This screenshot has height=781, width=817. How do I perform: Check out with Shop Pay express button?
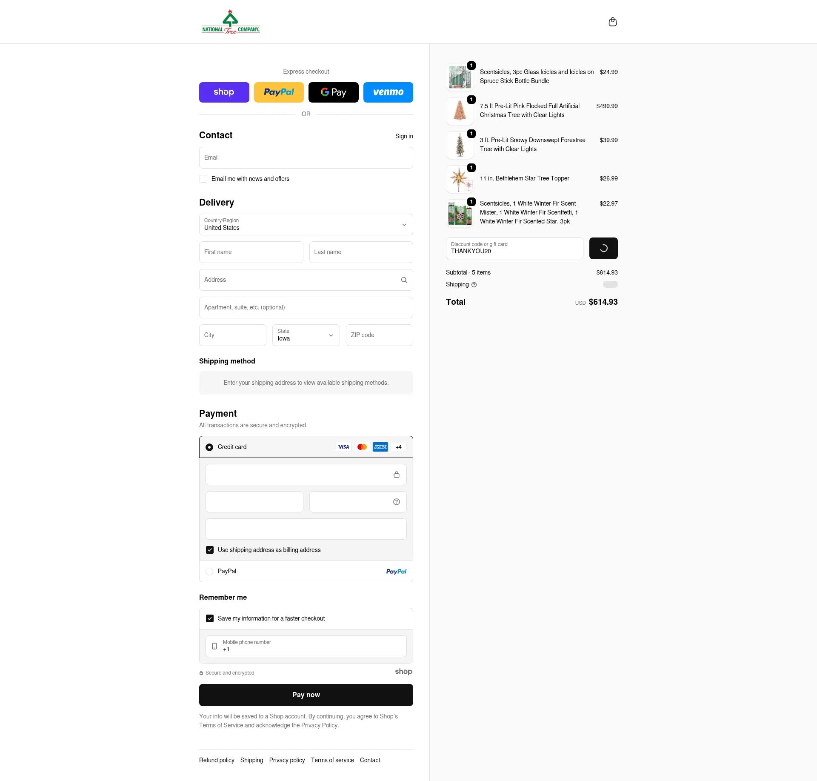pos(224,92)
